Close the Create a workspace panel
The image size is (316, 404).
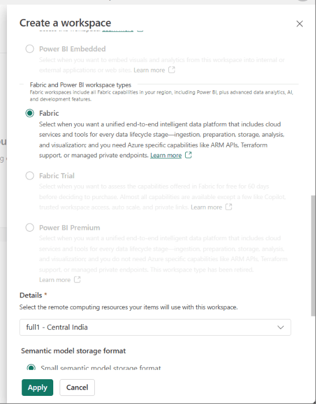pyautogui.click(x=300, y=24)
